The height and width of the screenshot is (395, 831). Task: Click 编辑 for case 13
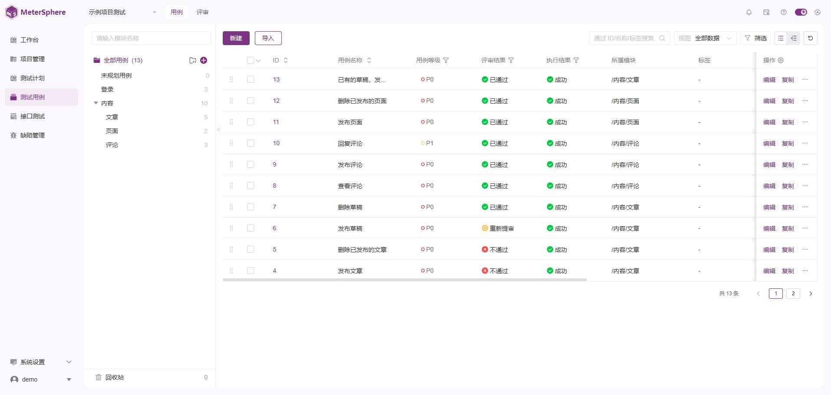(x=769, y=79)
